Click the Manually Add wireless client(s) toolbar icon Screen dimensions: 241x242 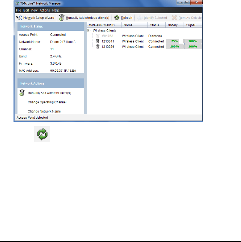[62, 18]
